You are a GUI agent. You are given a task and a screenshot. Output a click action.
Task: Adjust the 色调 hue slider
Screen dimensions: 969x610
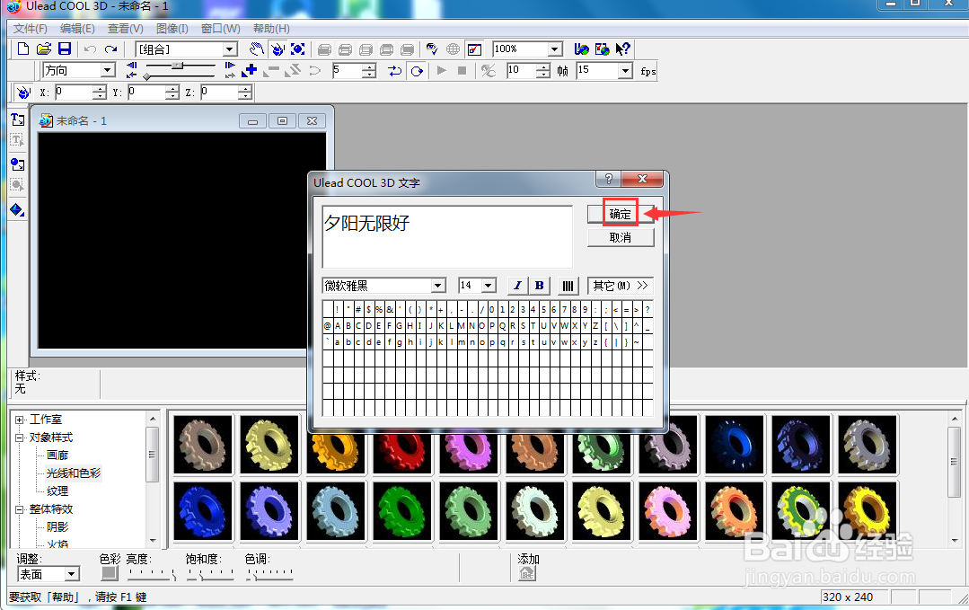pos(269,575)
